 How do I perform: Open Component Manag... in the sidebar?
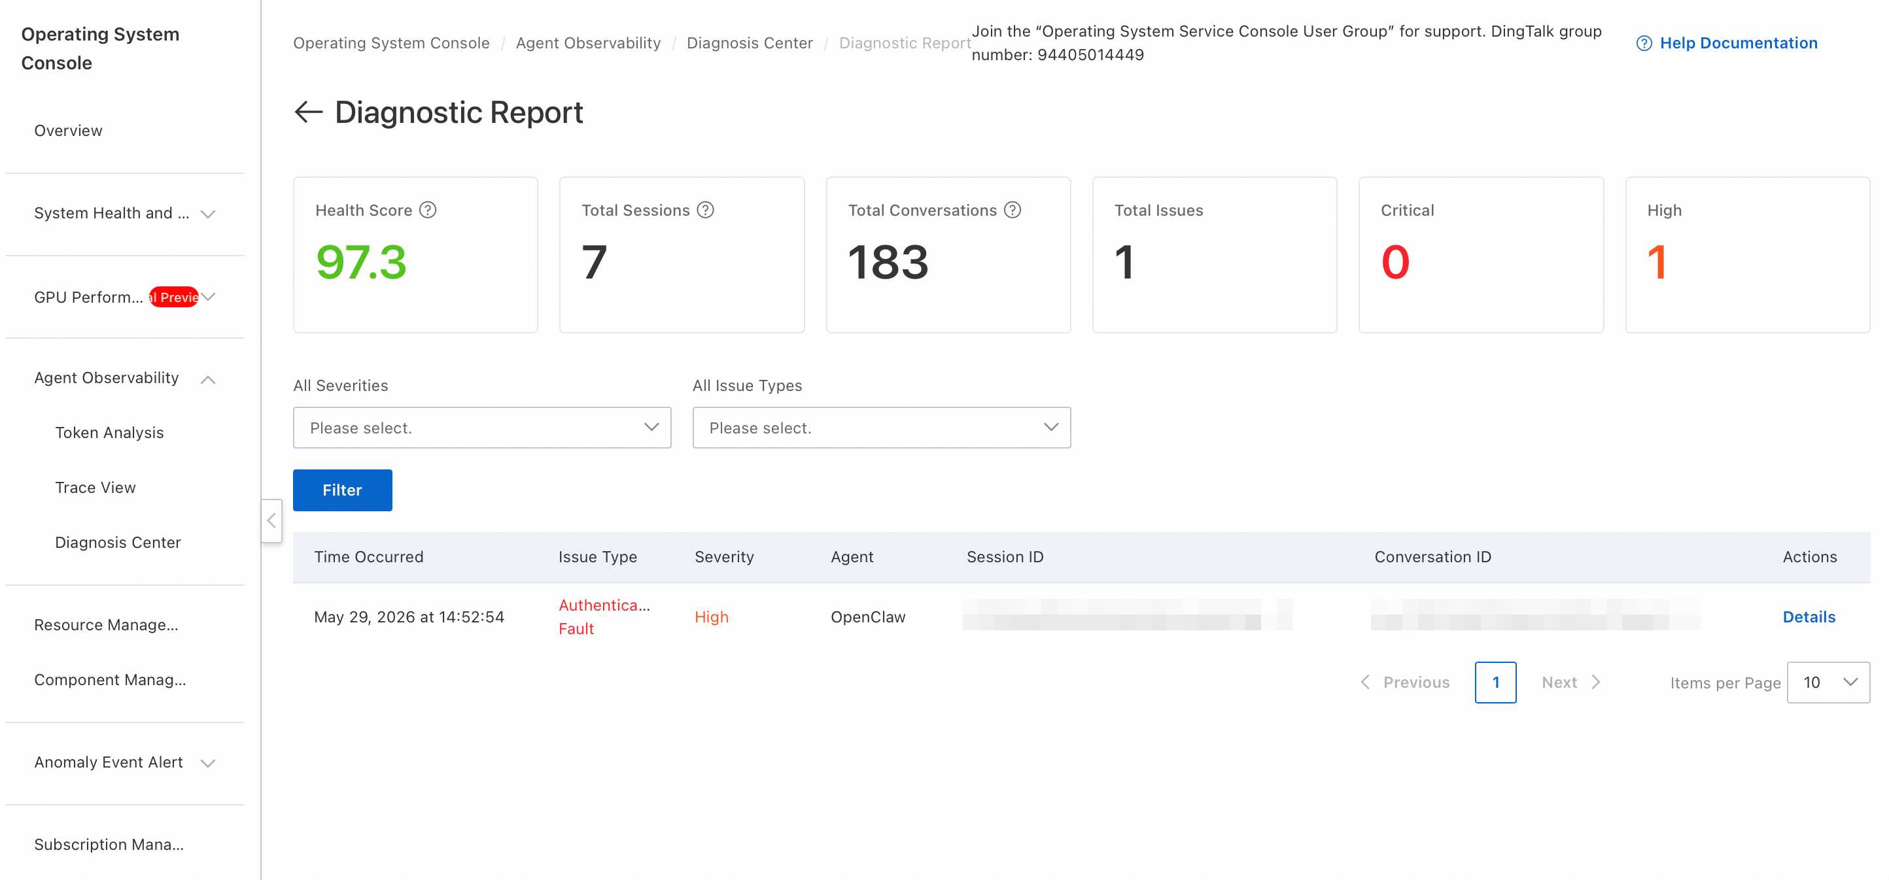click(x=110, y=680)
